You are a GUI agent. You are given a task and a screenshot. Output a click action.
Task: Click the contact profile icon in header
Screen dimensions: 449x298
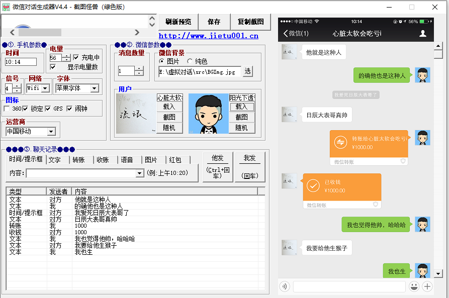click(423, 34)
